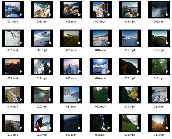Select the 010.mp4 file name text
Viewport: 172px width, 139px height.
click(x=101, y=50)
